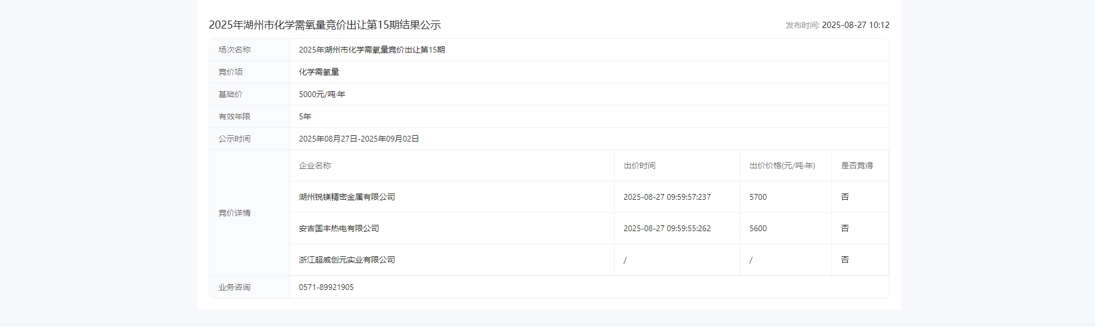This screenshot has width=1095, height=327.
Task: Click bid time 2025-08-27 09:59:55:262
Action: coord(666,228)
